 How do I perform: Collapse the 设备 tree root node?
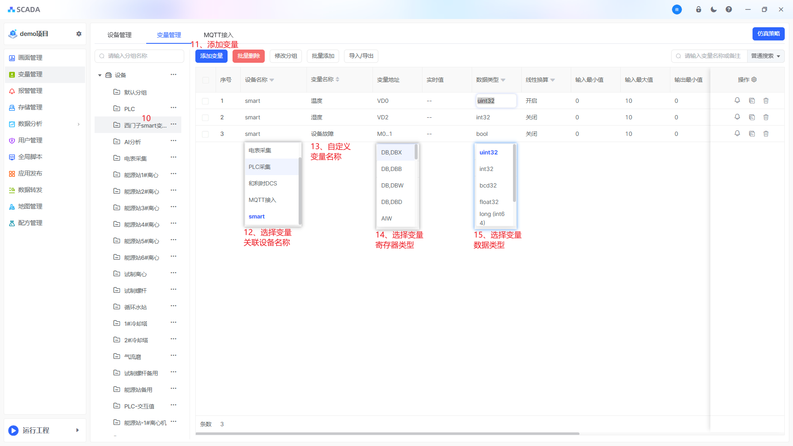100,75
